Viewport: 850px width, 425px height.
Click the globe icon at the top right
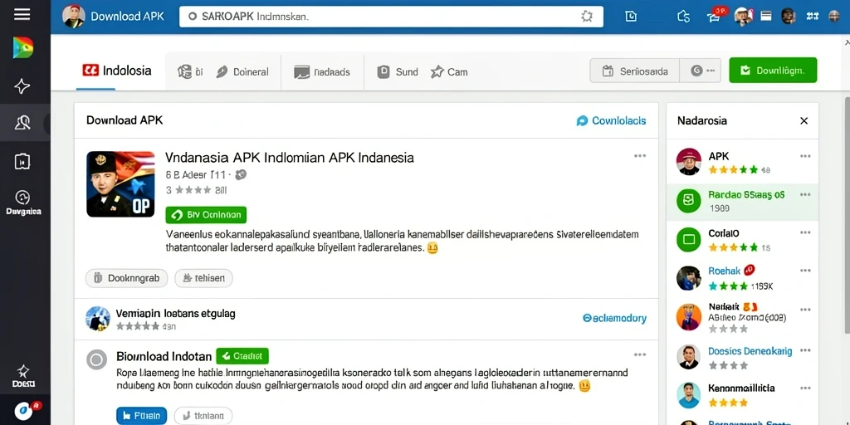coord(833,17)
